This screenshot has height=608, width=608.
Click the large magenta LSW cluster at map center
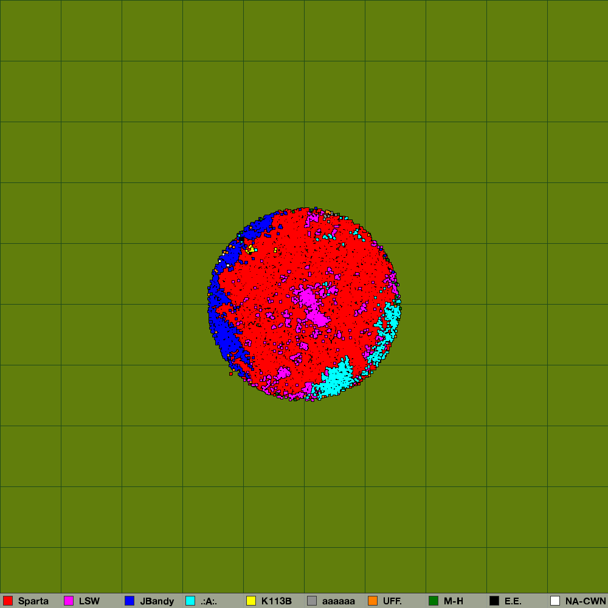coord(313,306)
